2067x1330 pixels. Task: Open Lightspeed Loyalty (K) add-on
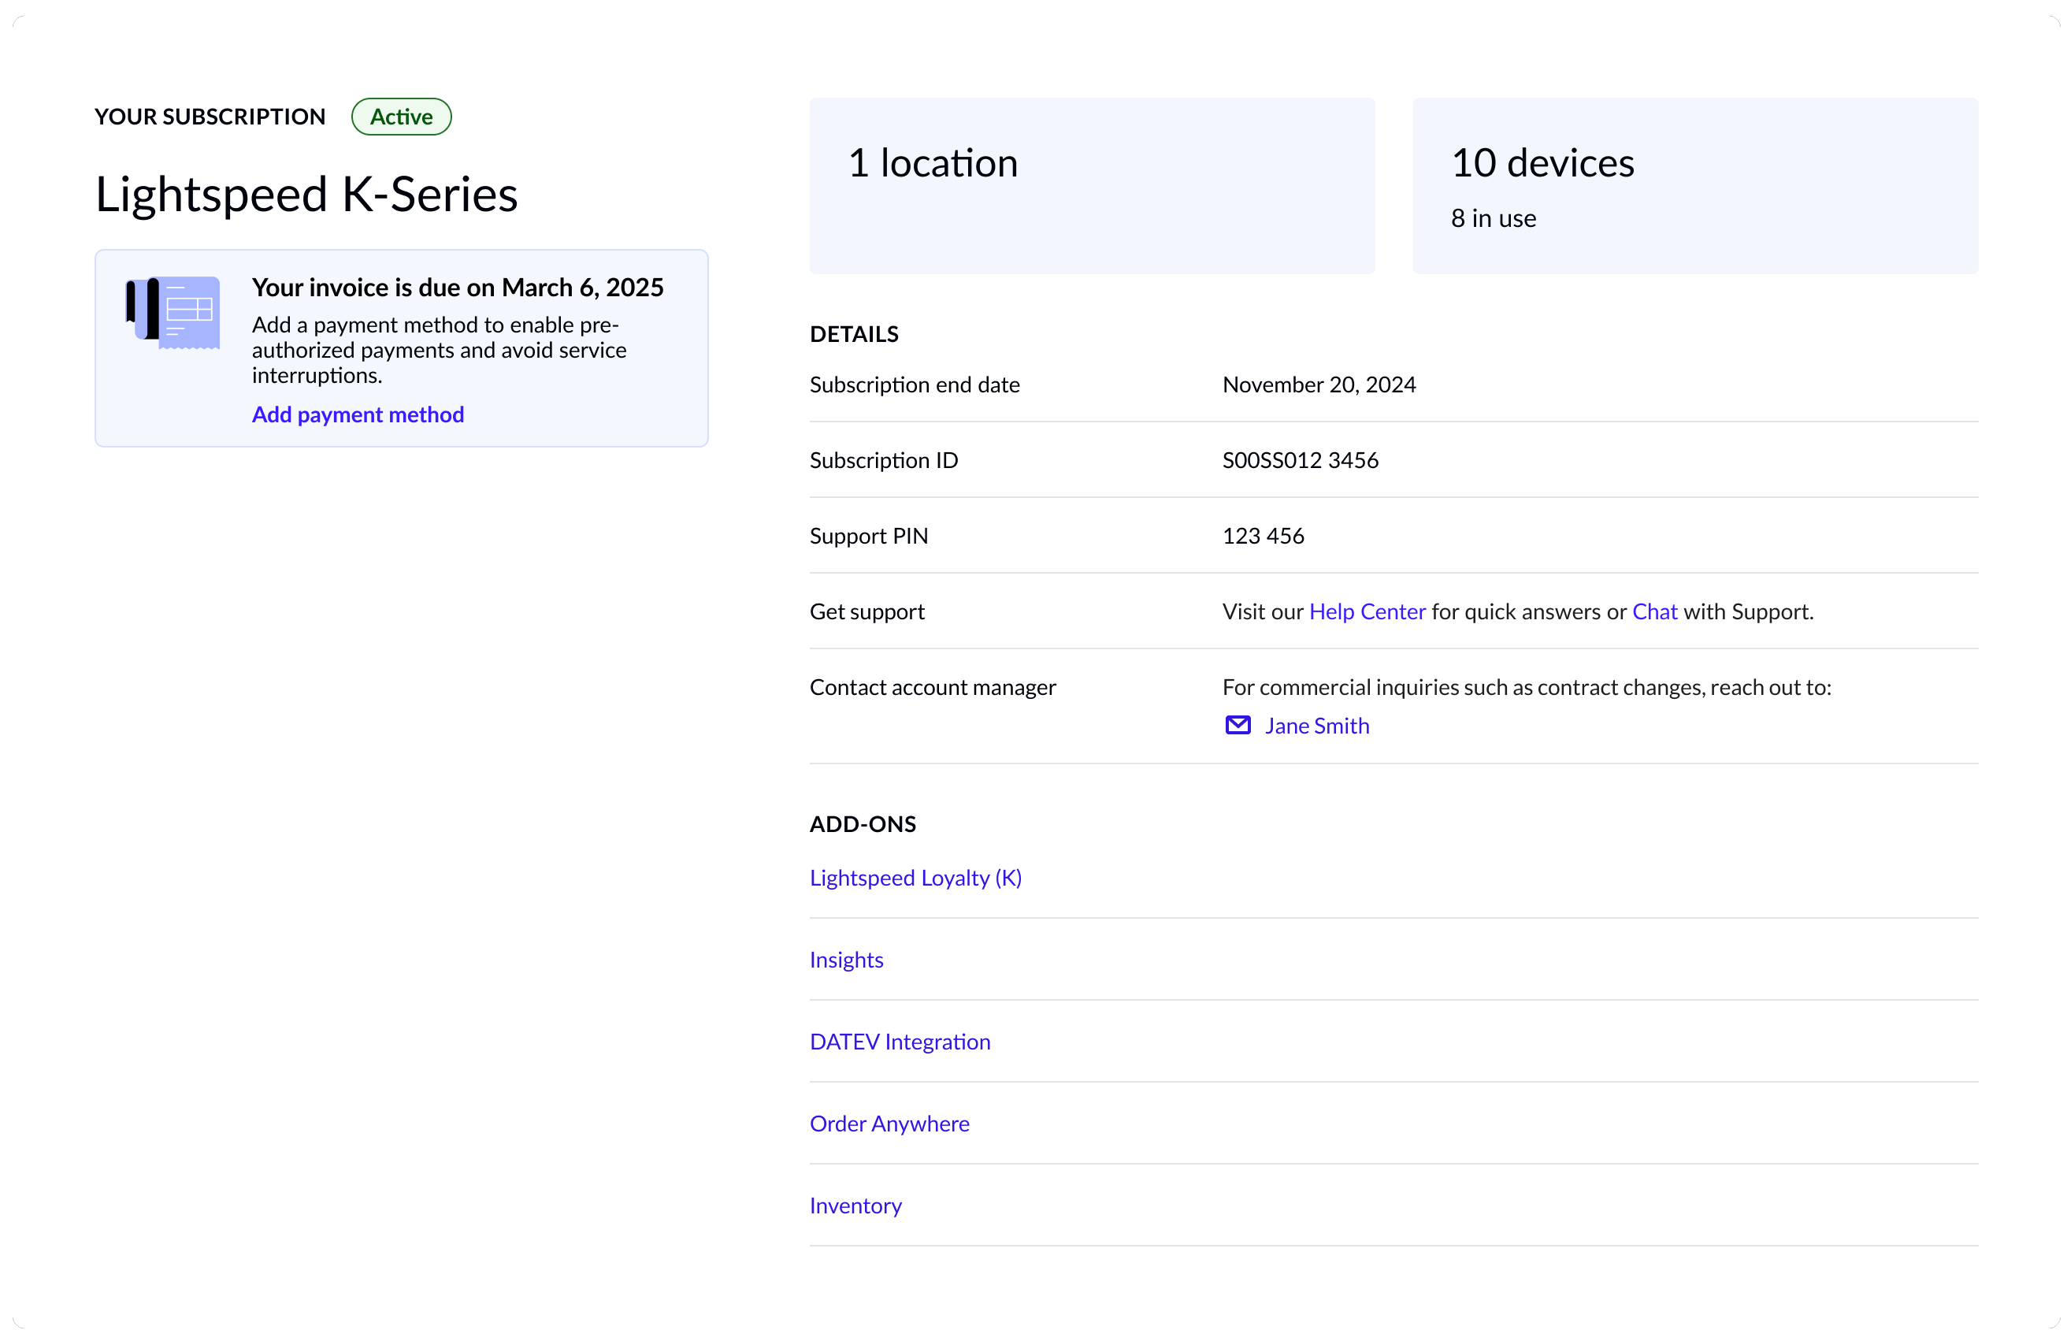pos(915,878)
